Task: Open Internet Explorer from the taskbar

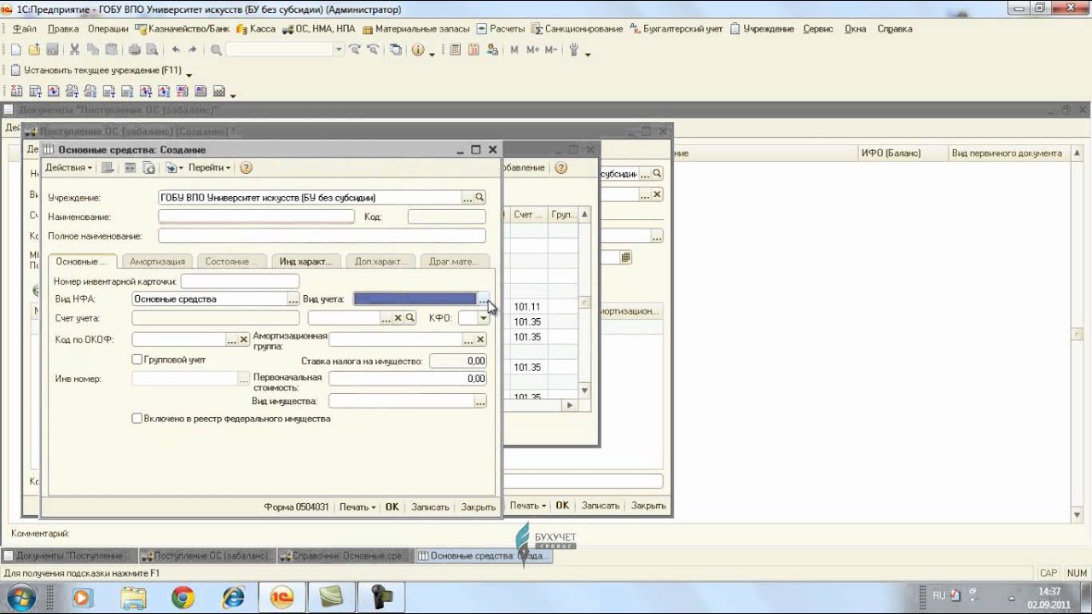Action: [x=232, y=597]
